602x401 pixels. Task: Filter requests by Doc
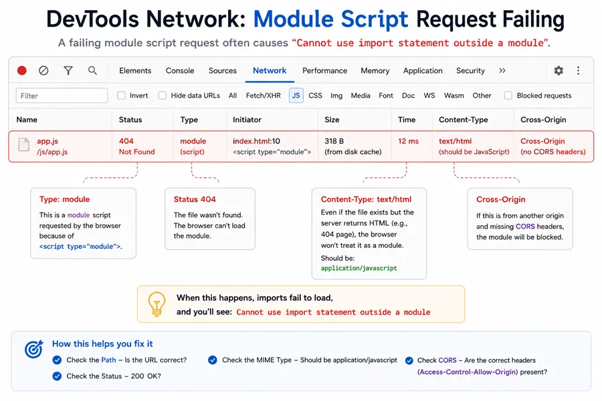(x=408, y=96)
